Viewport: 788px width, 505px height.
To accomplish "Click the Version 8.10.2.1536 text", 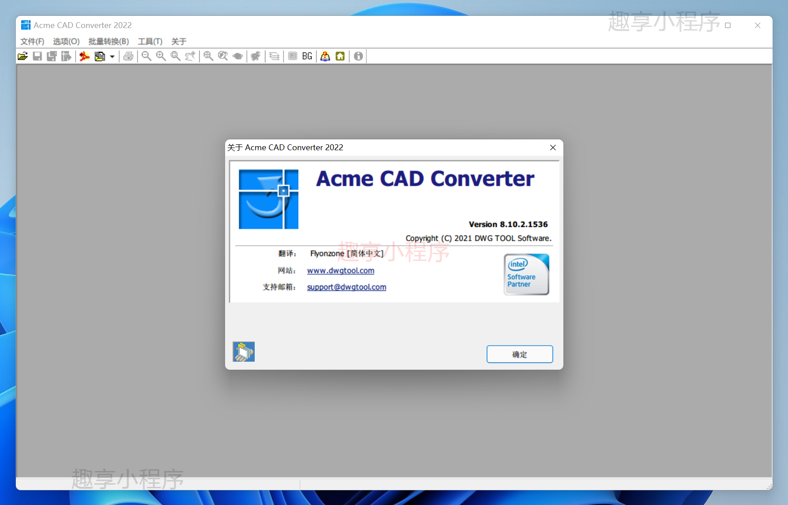I will (508, 224).
